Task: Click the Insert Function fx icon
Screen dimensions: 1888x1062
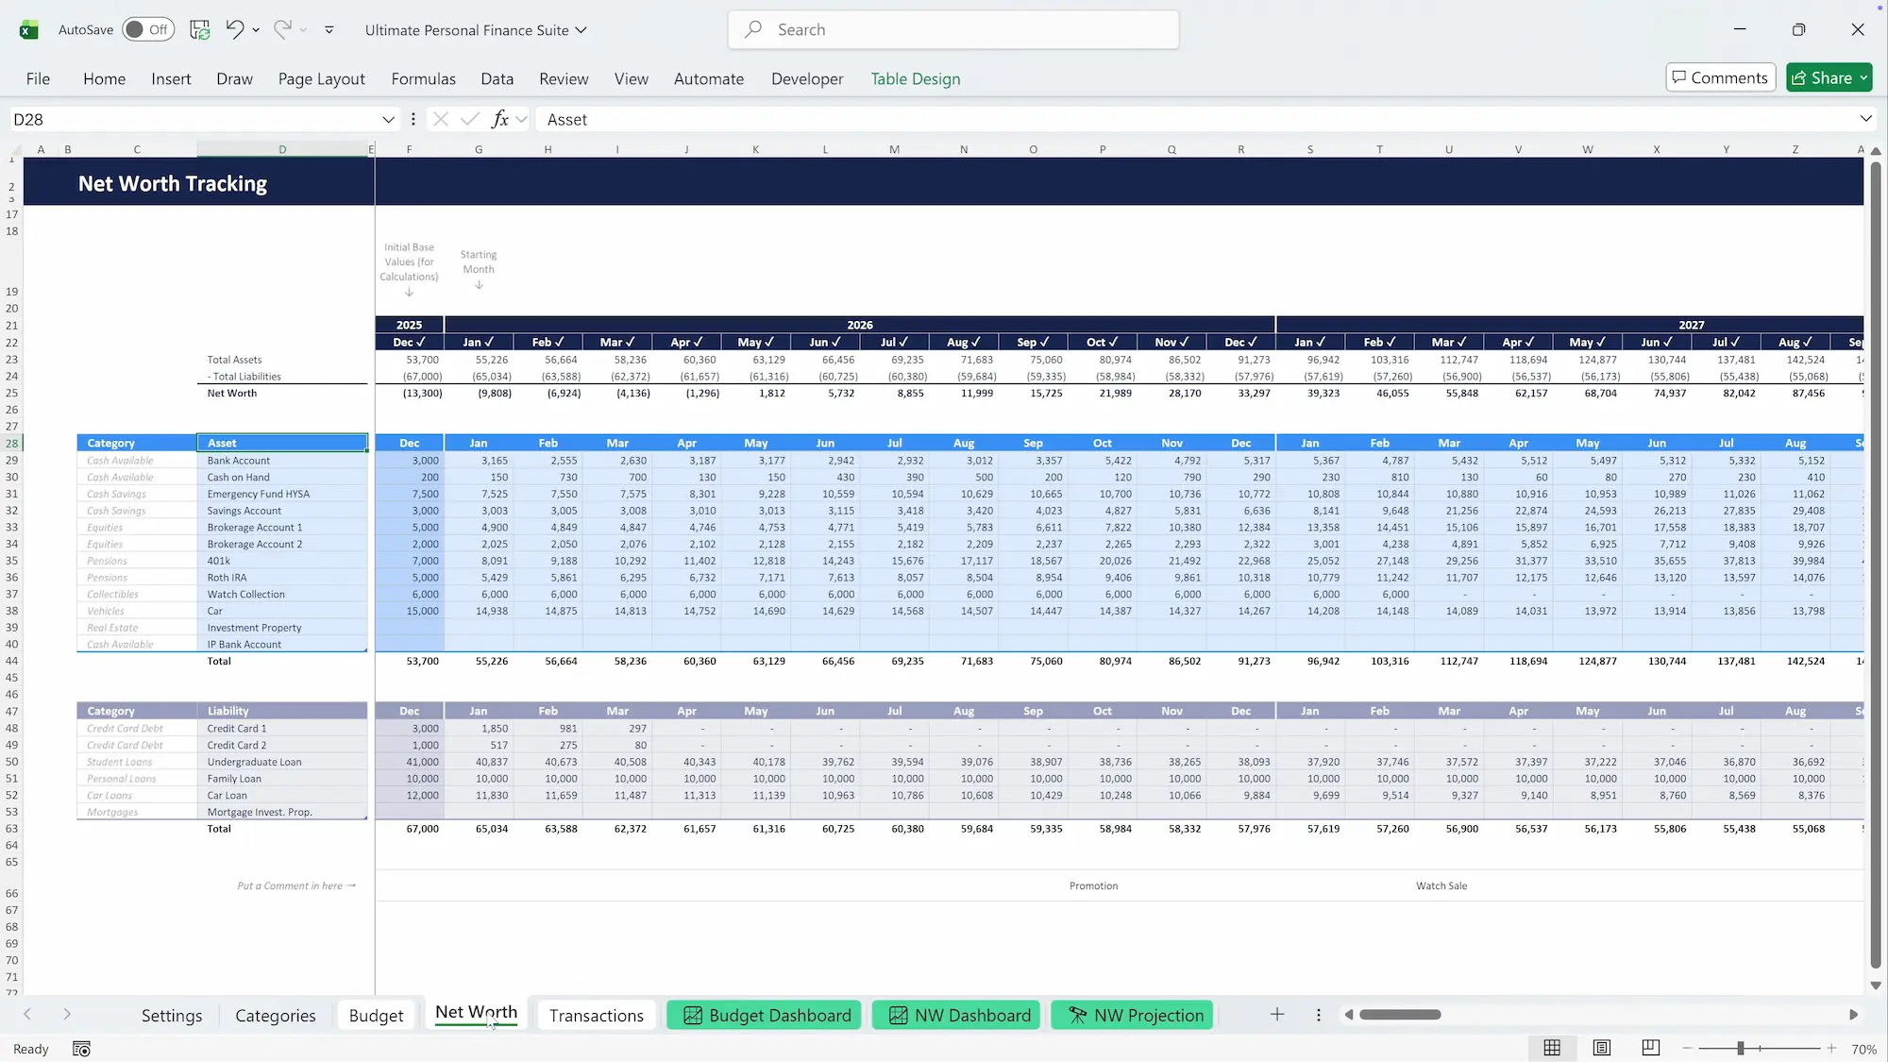Action: tap(499, 119)
